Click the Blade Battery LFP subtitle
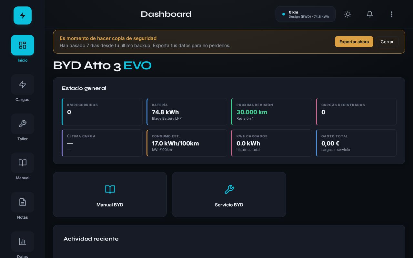The height and width of the screenshot is (258, 413). tap(167, 118)
